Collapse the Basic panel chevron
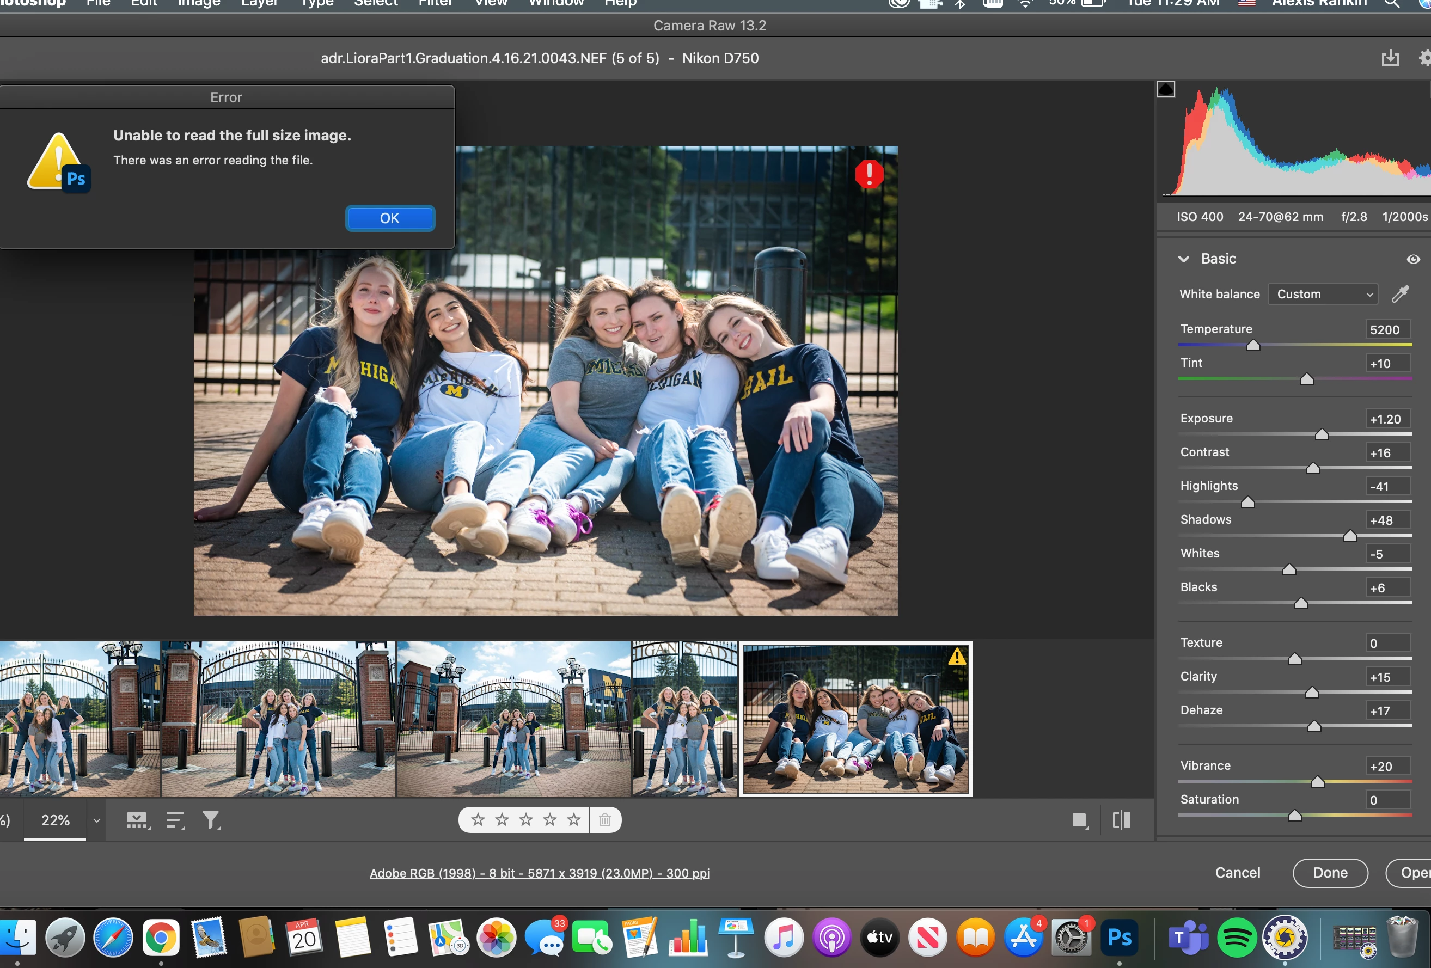The image size is (1431, 968). click(1183, 259)
